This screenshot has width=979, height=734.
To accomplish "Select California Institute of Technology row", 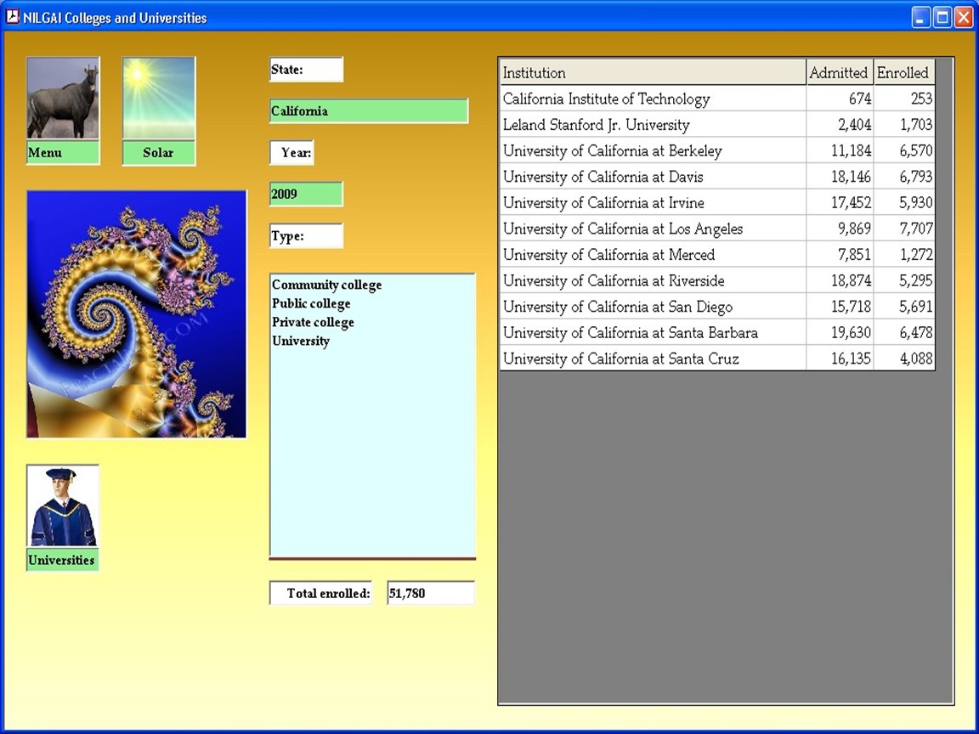I will pyautogui.click(x=717, y=99).
